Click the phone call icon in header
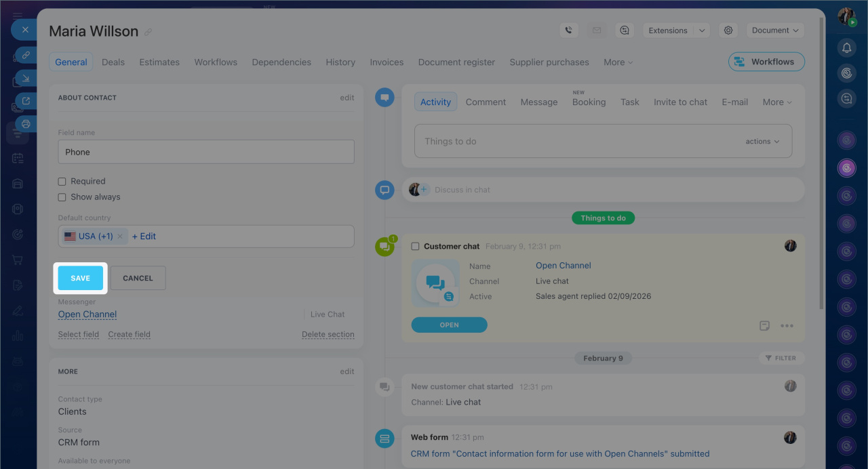 (x=568, y=30)
